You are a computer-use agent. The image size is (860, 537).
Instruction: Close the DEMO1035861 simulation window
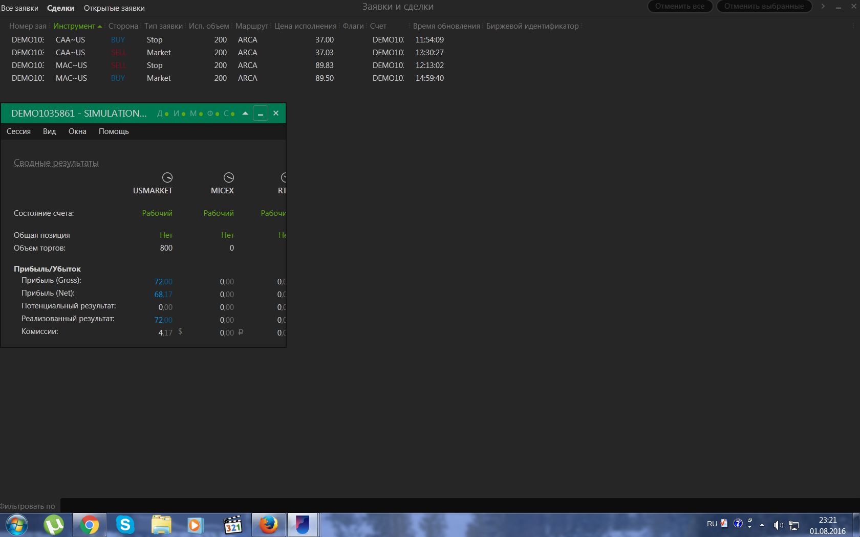pos(276,113)
